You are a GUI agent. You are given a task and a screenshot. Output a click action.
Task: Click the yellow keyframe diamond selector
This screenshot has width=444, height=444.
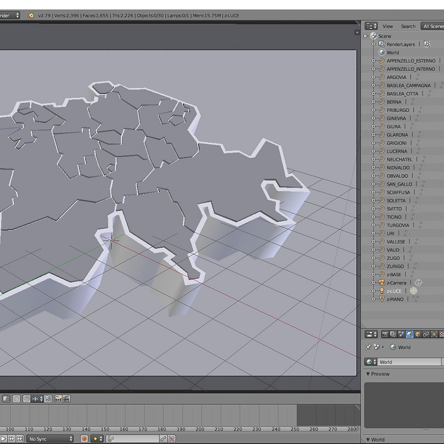coord(95,439)
